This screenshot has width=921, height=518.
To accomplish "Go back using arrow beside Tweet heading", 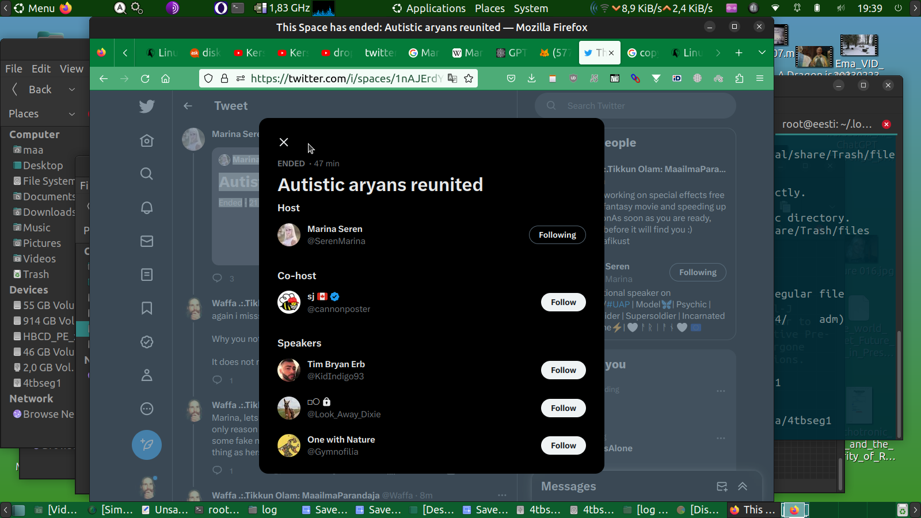I will coord(188,106).
